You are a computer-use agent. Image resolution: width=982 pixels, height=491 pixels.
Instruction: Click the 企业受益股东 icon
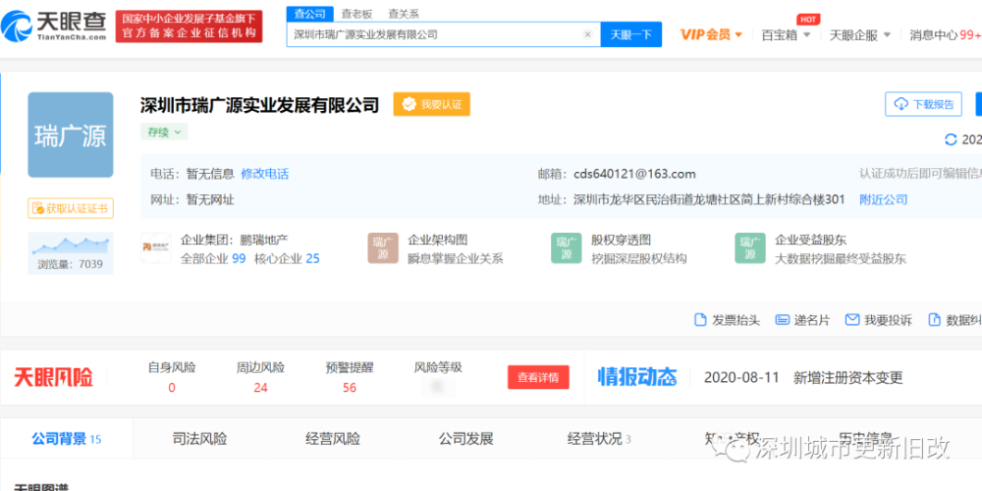point(750,248)
